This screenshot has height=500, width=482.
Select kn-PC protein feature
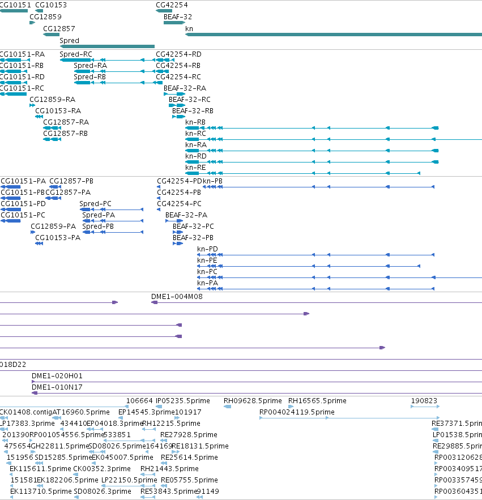[x=339, y=277]
